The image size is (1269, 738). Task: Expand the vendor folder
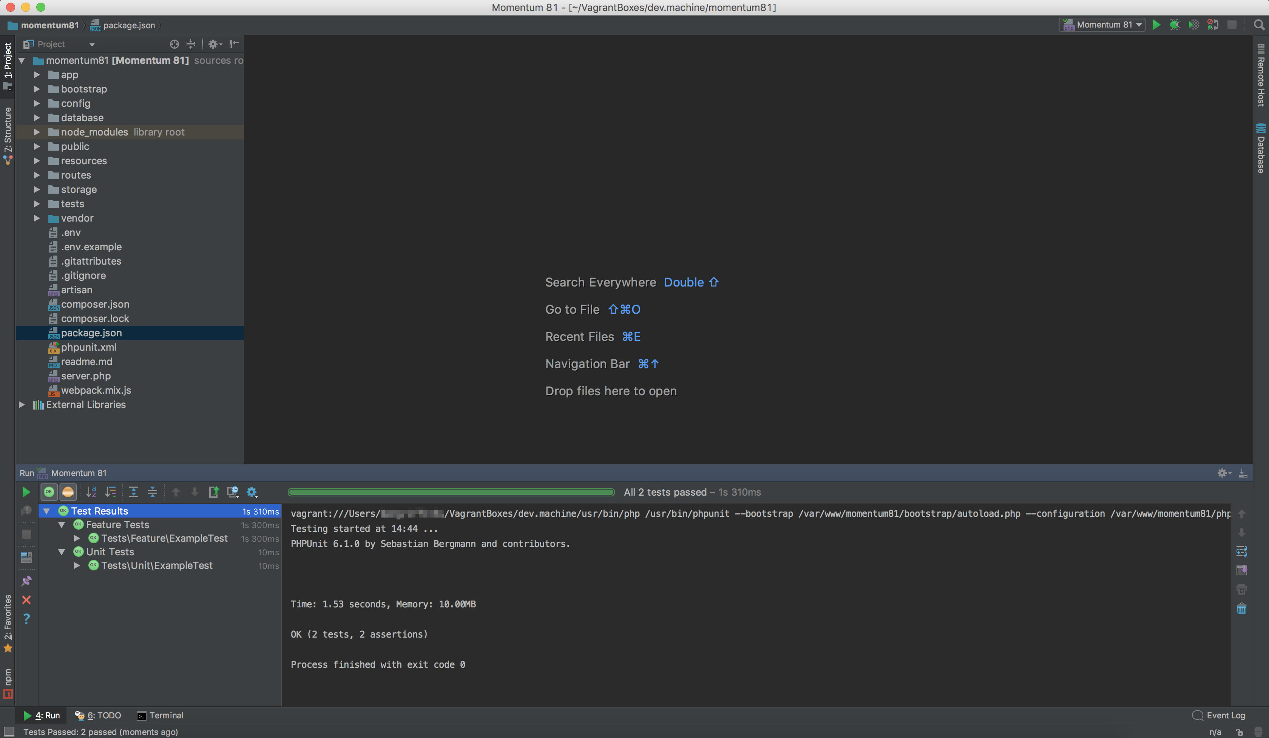(37, 218)
